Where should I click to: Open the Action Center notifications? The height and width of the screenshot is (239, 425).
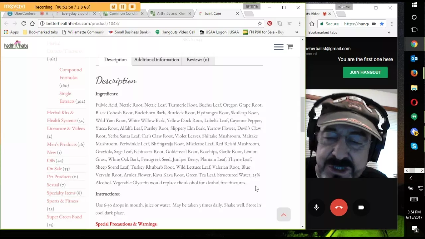pos(414,229)
